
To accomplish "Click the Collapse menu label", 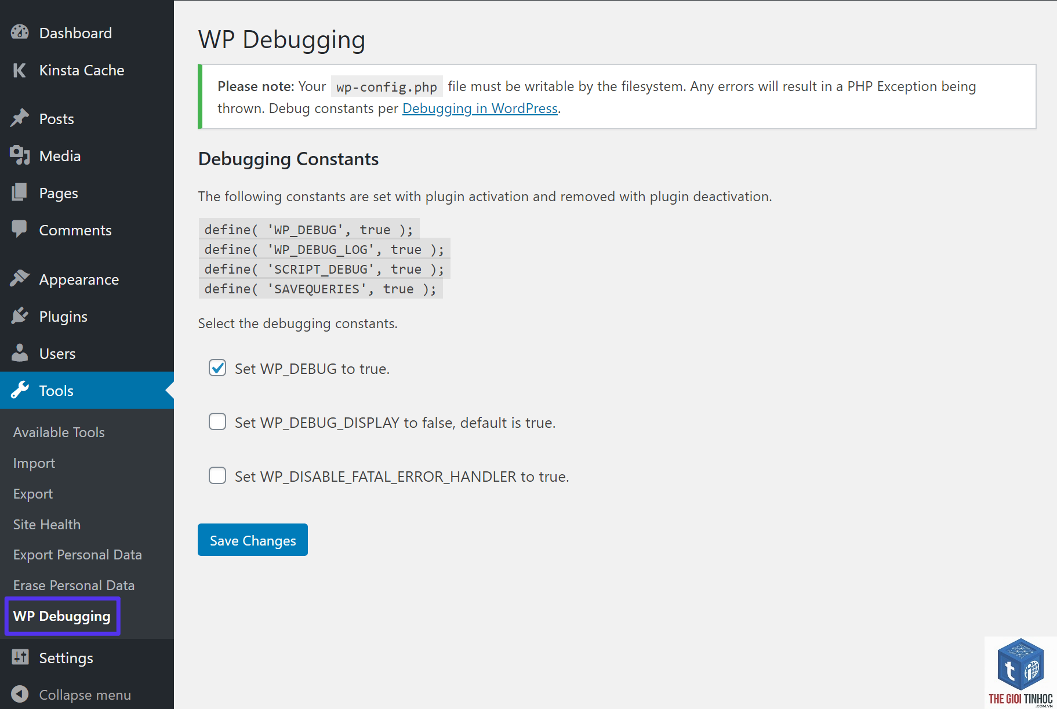I will click(x=85, y=695).
